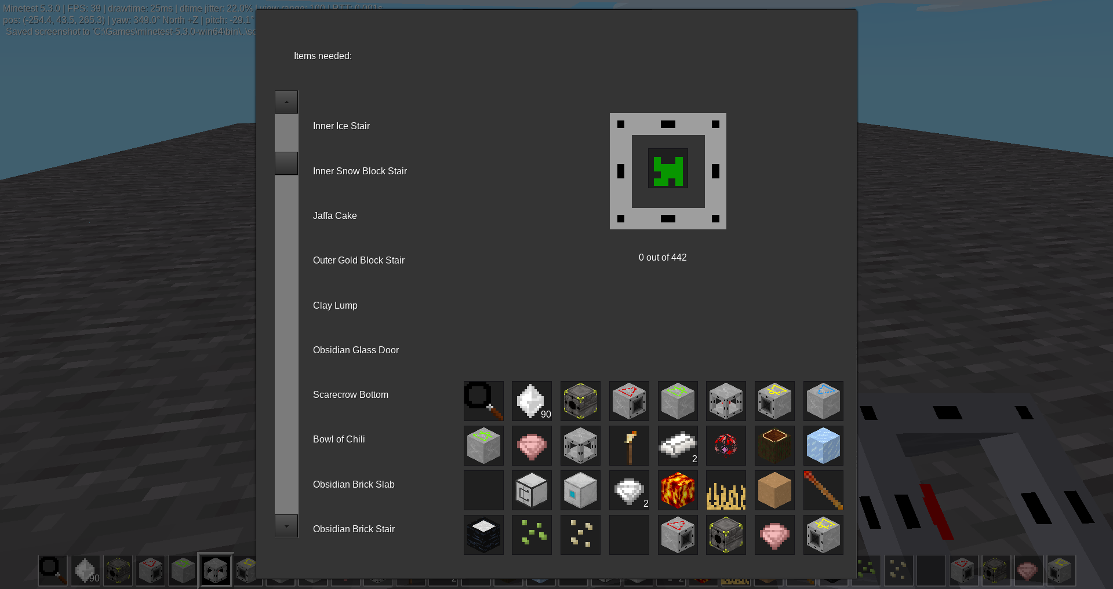Click the items list scrollbar thumb

point(286,163)
